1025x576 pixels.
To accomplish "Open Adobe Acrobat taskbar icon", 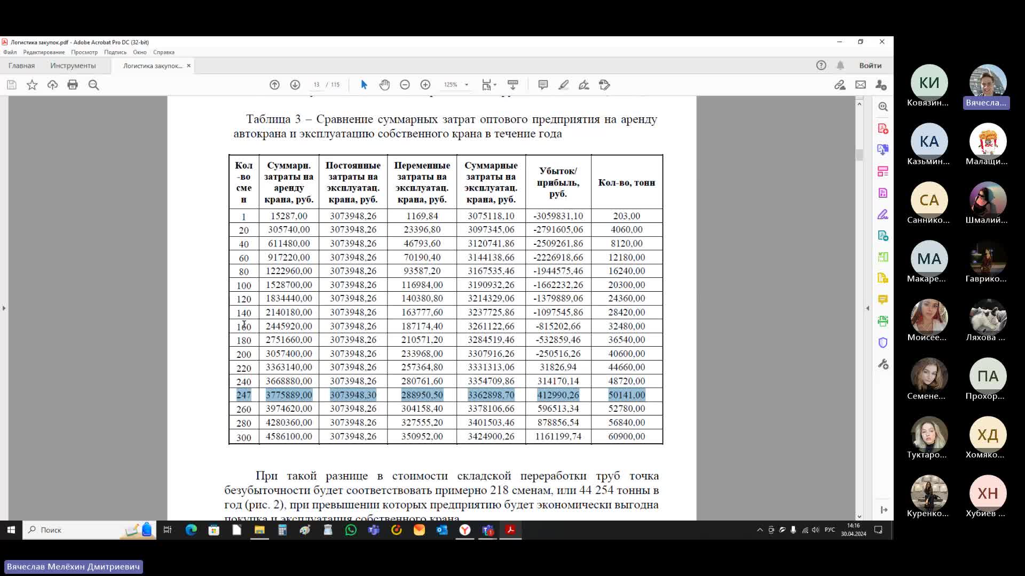I will pyautogui.click(x=510, y=530).
